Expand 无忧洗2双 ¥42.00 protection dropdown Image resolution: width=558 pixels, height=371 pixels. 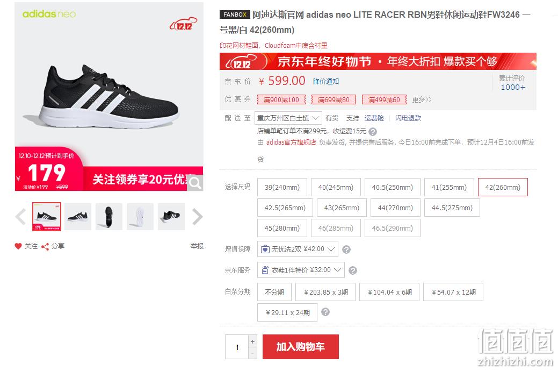point(298,249)
